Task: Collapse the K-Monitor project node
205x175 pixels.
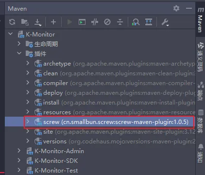Action: tap(11, 34)
